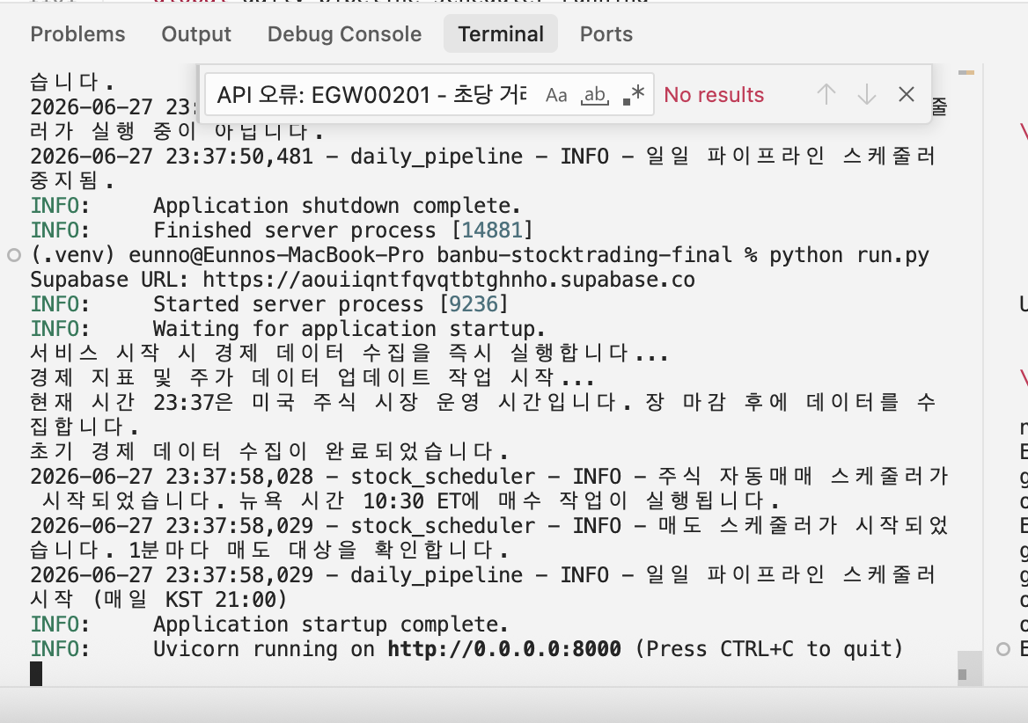Select the Terminal tab

[x=501, y=34]
